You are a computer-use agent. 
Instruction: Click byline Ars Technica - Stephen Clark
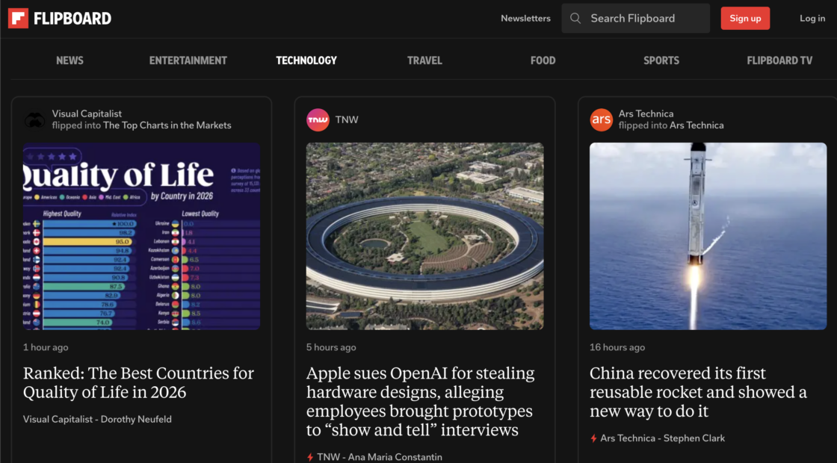(662, 438)
